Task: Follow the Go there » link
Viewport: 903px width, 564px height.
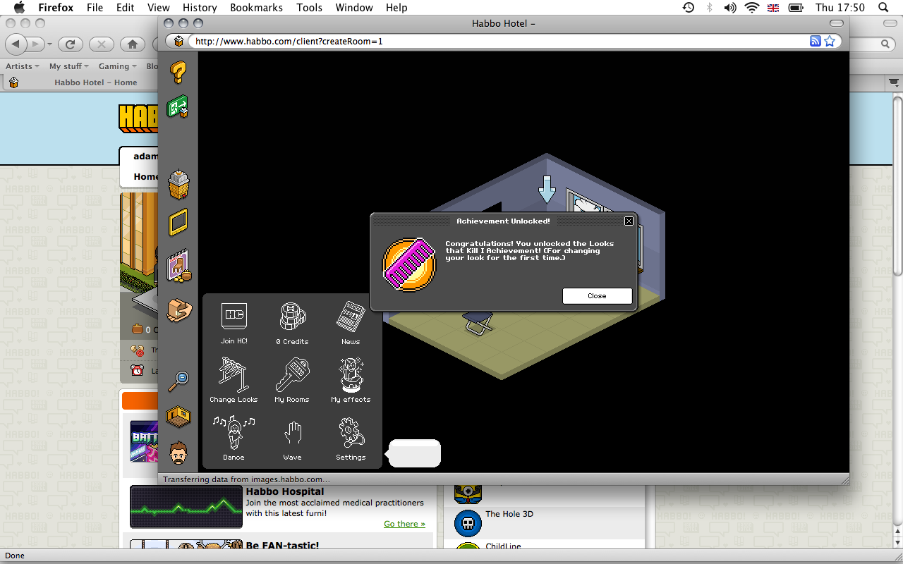Action: point(404,524)
